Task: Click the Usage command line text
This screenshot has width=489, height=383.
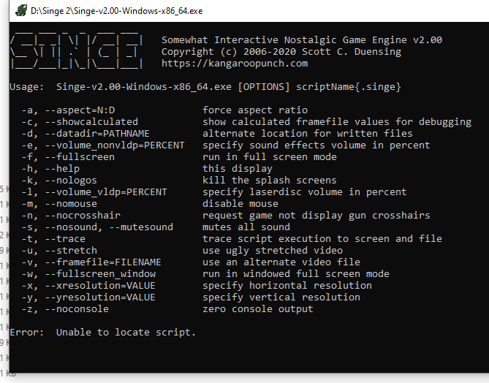Action: coord(205,87)
